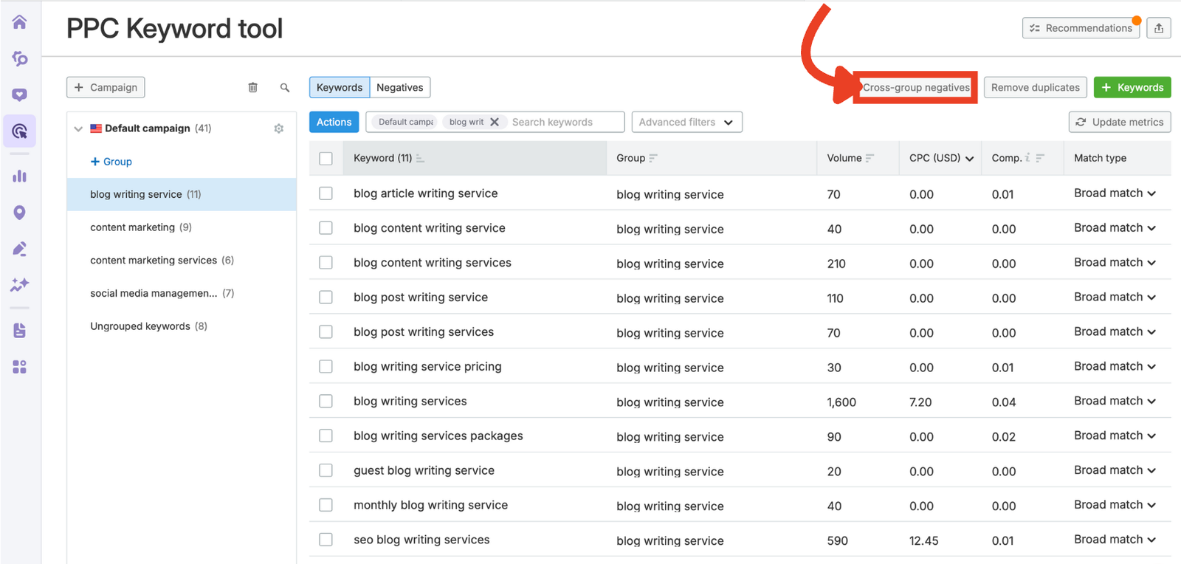Open the bar chart sidebar icon
1181x564 pixels.
[20, 176]
